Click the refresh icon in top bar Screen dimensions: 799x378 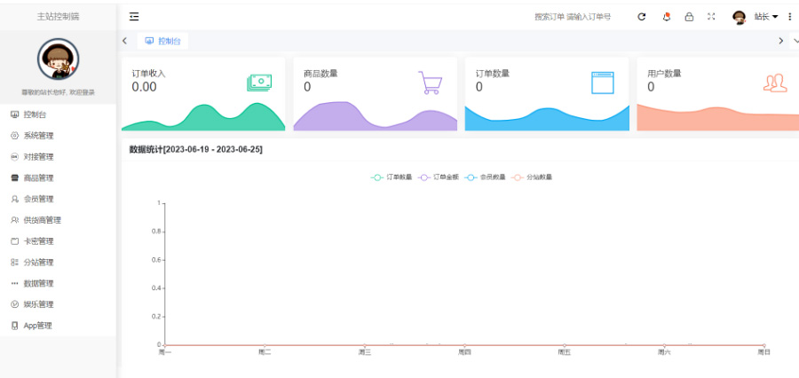point(642,17)
